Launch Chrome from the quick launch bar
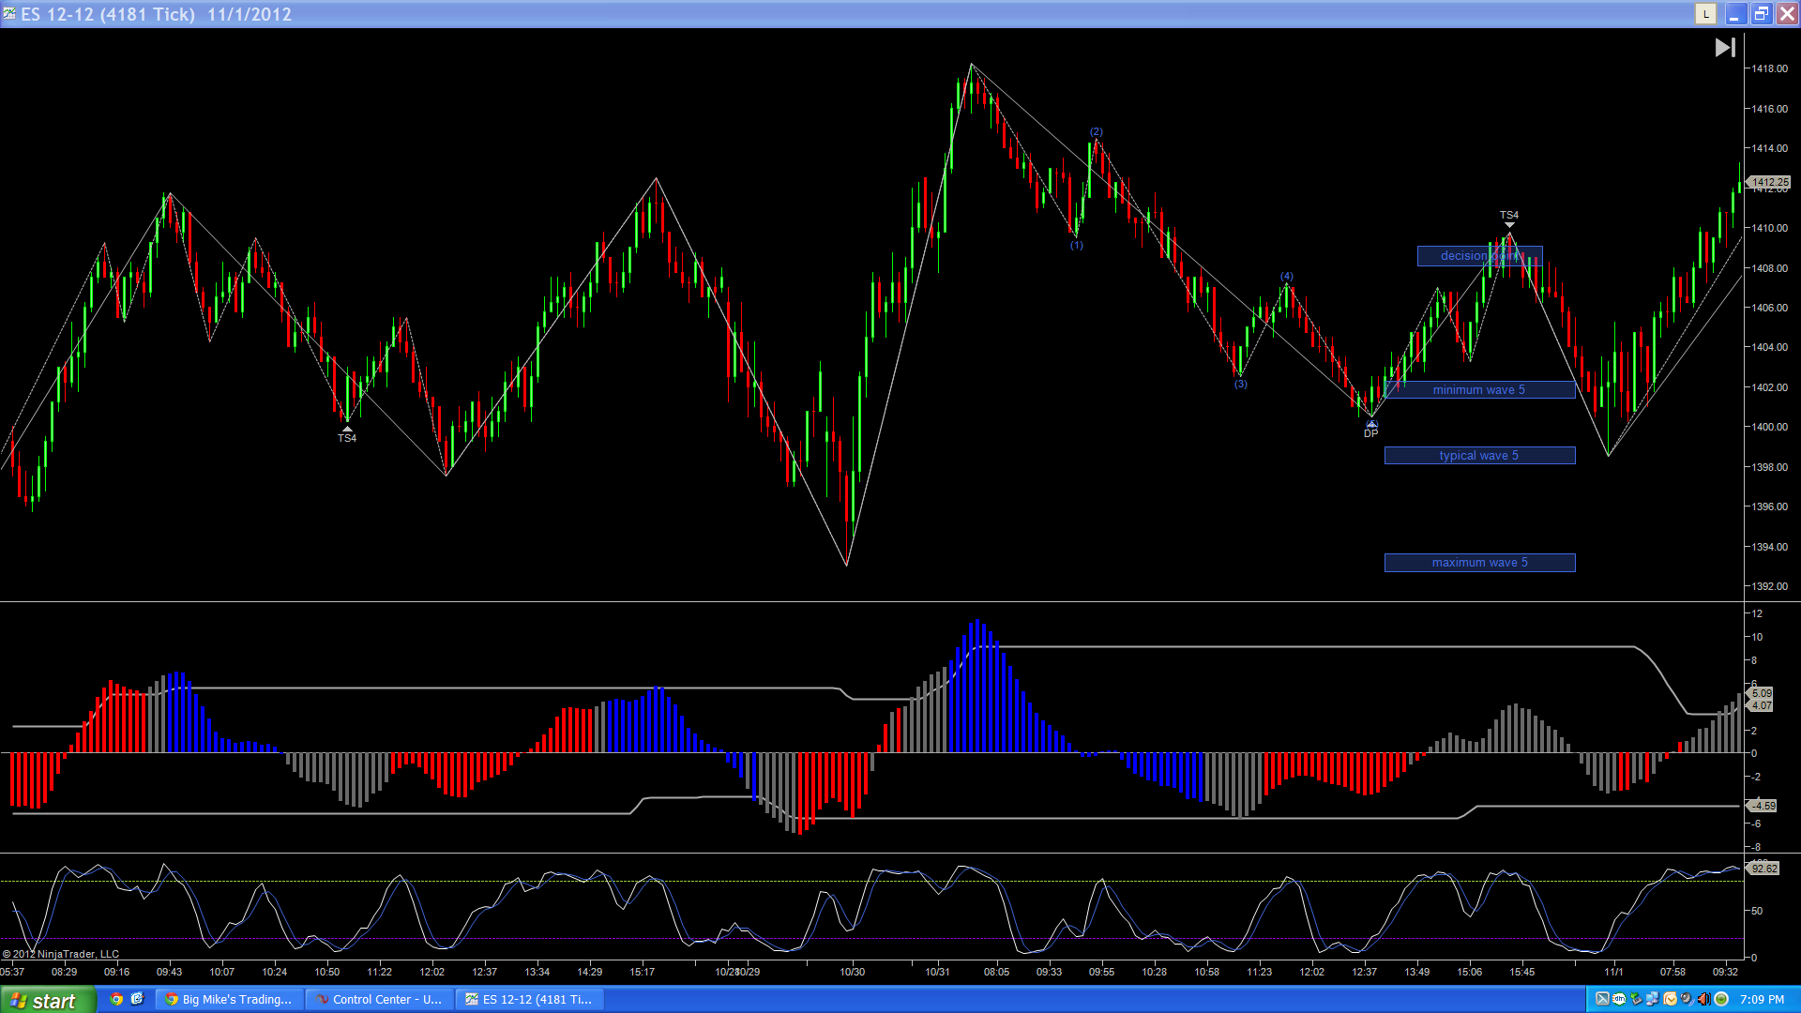 pos(116,1000)
